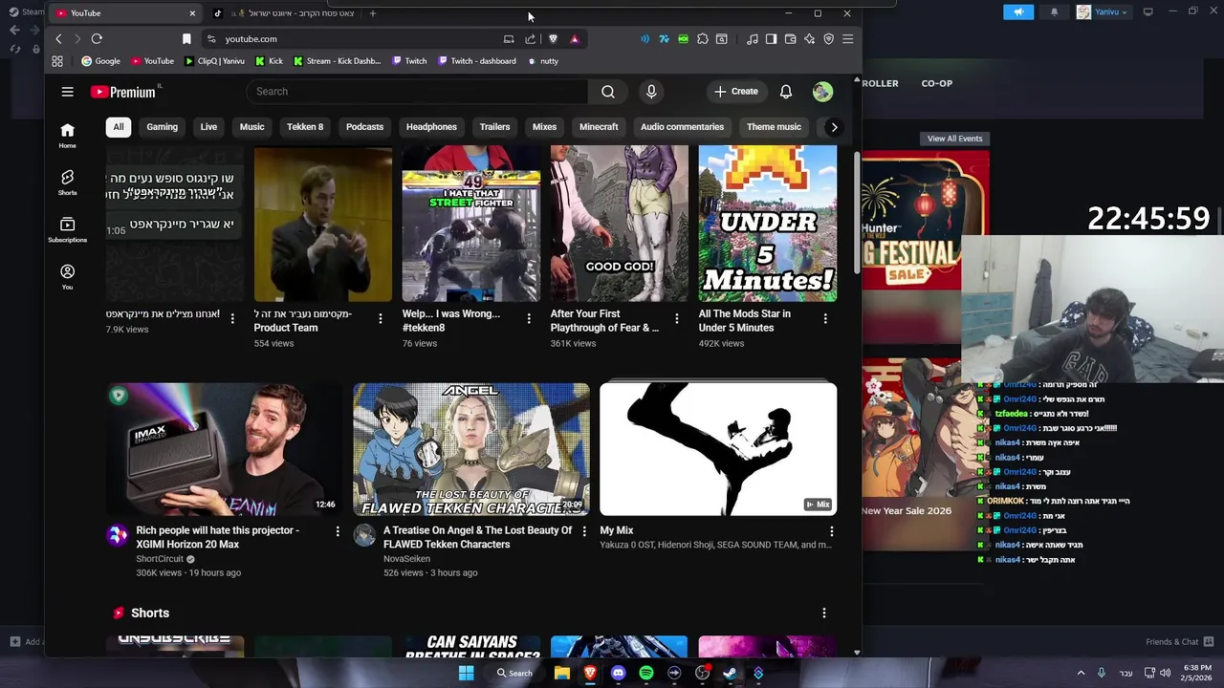This screenshot has height=688, width=1224.
Task: Open the NovaSeiken channel name link
Action: (x=407, y=559)
